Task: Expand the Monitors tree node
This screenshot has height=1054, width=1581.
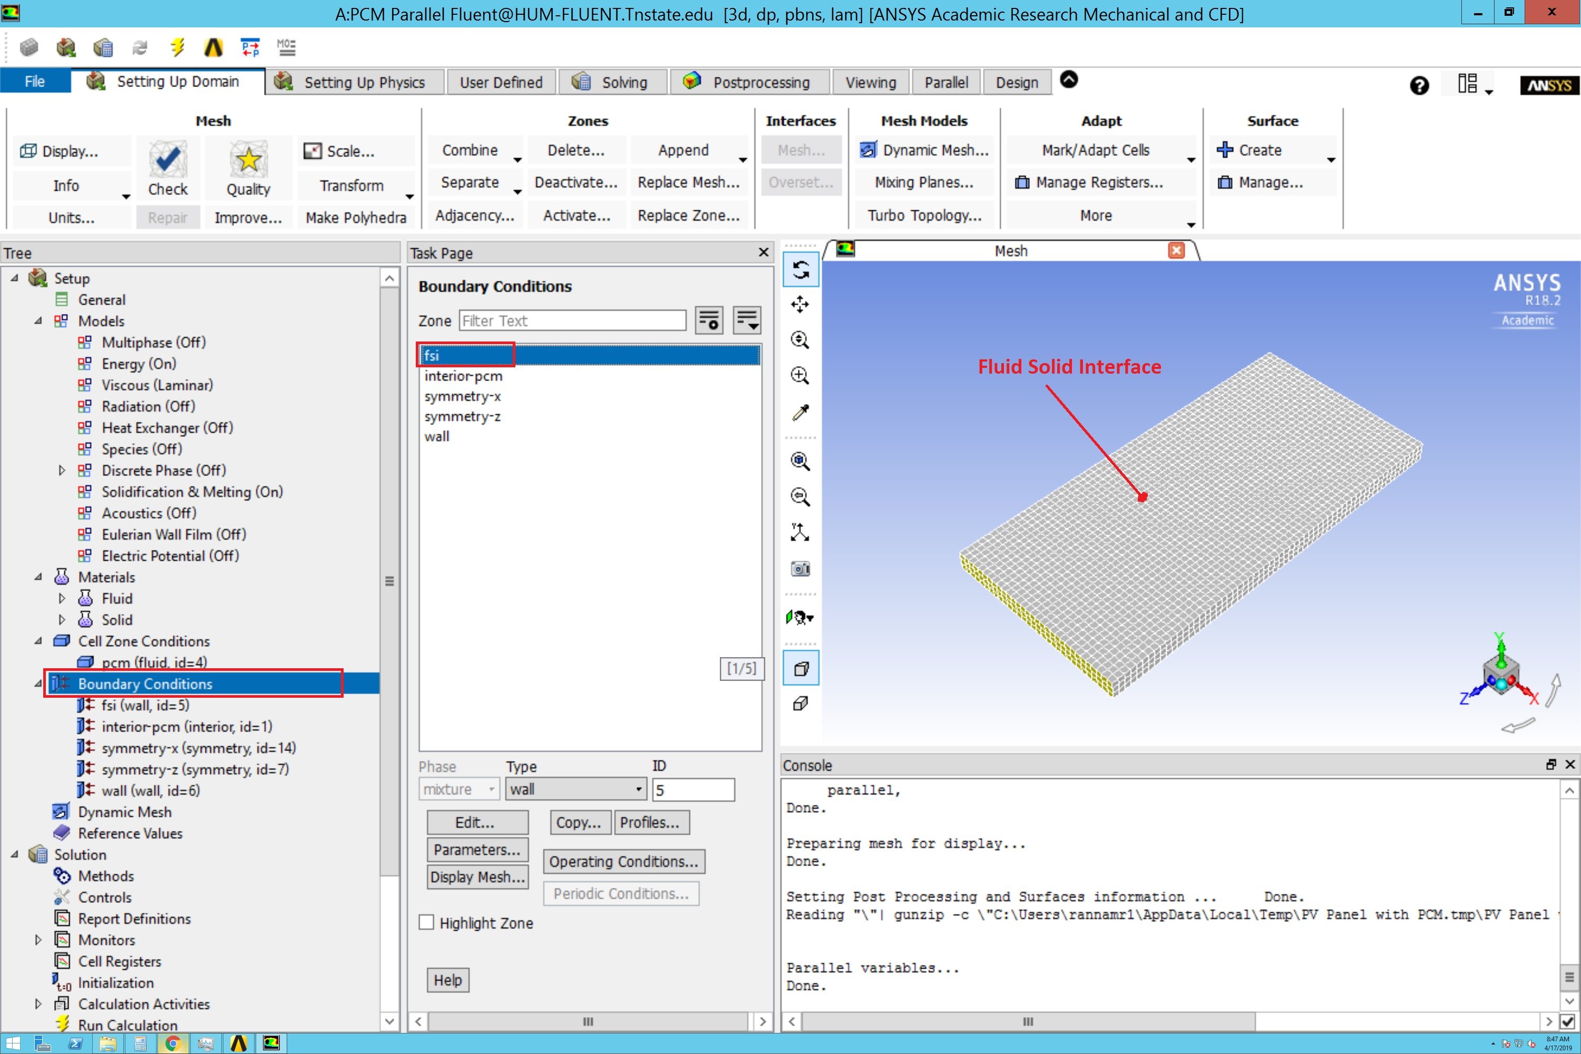Action: [x=38, y=940]
